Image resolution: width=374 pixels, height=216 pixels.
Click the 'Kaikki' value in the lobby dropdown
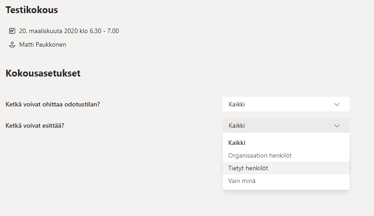[237, 104]
